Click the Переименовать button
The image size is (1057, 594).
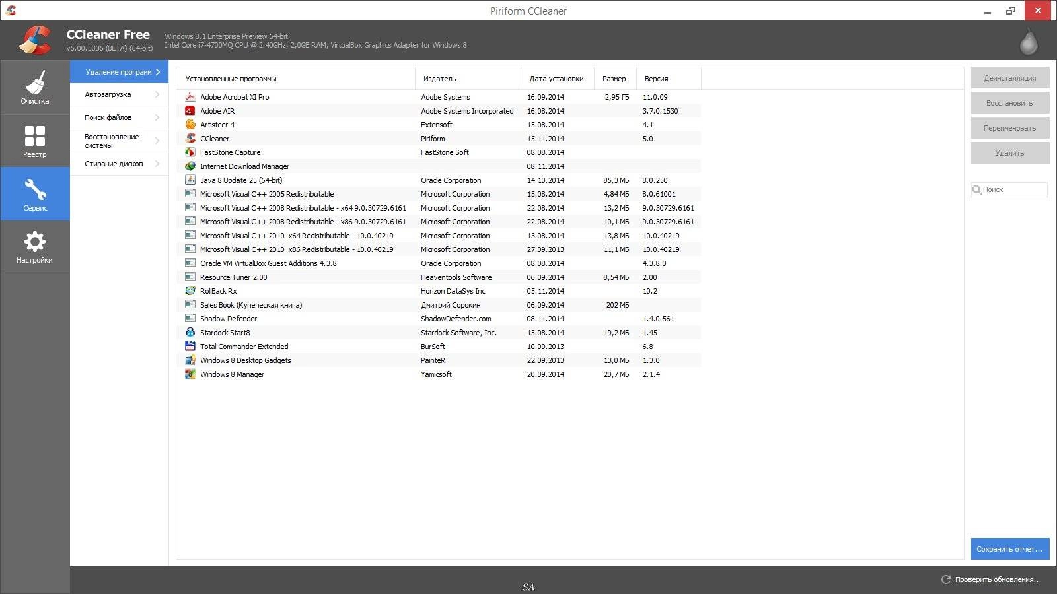tap(1010, 128)
